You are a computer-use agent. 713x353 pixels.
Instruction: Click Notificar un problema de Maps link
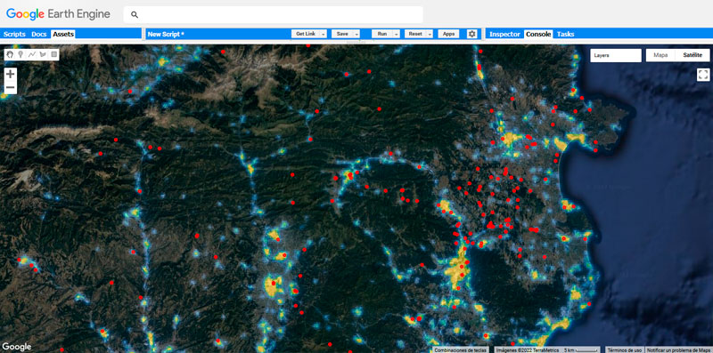[679, 349]
